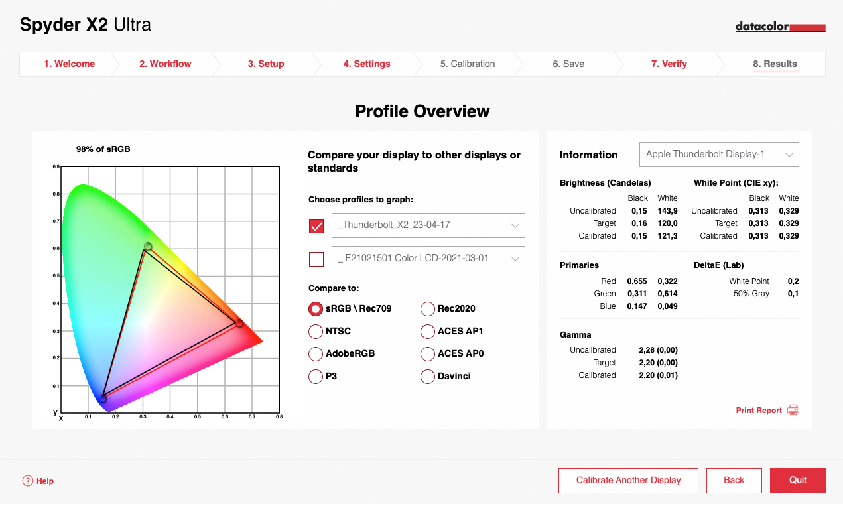Screen dimensions: 843x506
Task: Go to the 7. Verify step
Action: [669, 64]
